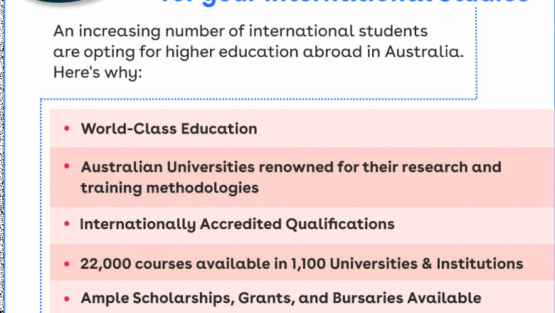This screenshot has width=555, height=313.
Task: Click the red bullet beside Ample Scholarships
Action: [66, 298]
